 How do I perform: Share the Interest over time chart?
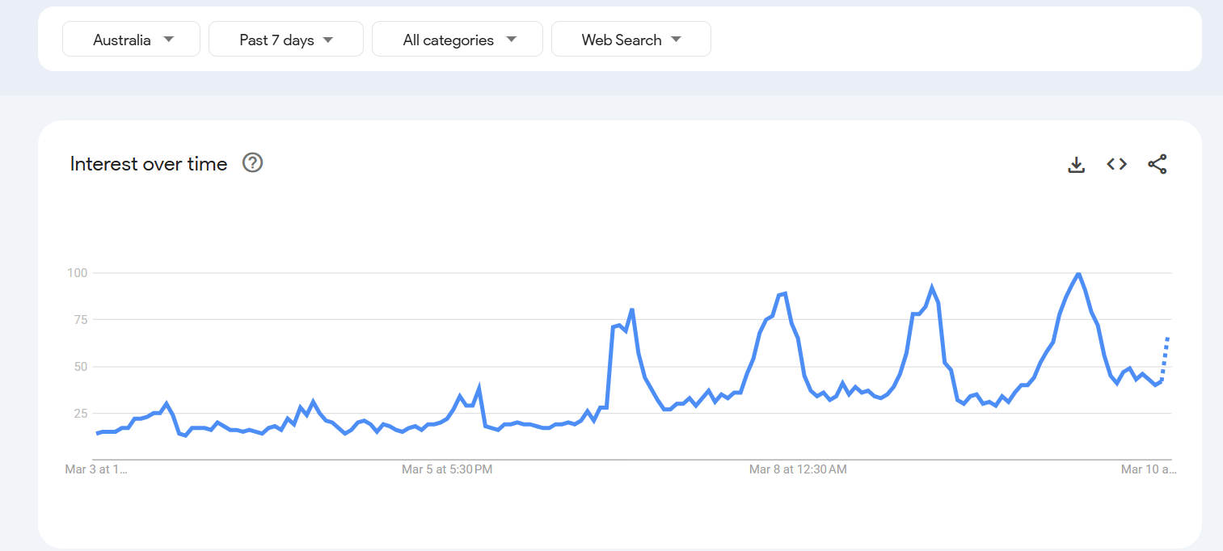tap(1158, 165)
